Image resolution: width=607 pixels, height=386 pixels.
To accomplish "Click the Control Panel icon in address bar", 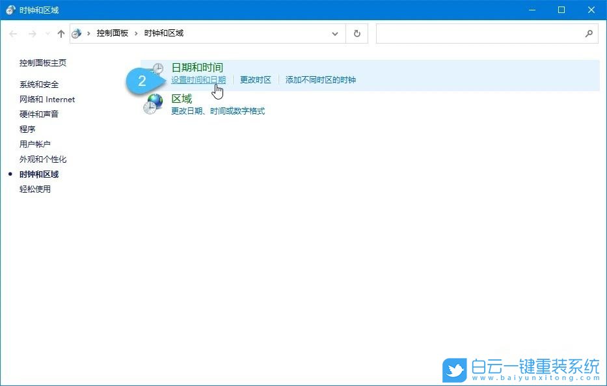I will (x=76, y=33).
